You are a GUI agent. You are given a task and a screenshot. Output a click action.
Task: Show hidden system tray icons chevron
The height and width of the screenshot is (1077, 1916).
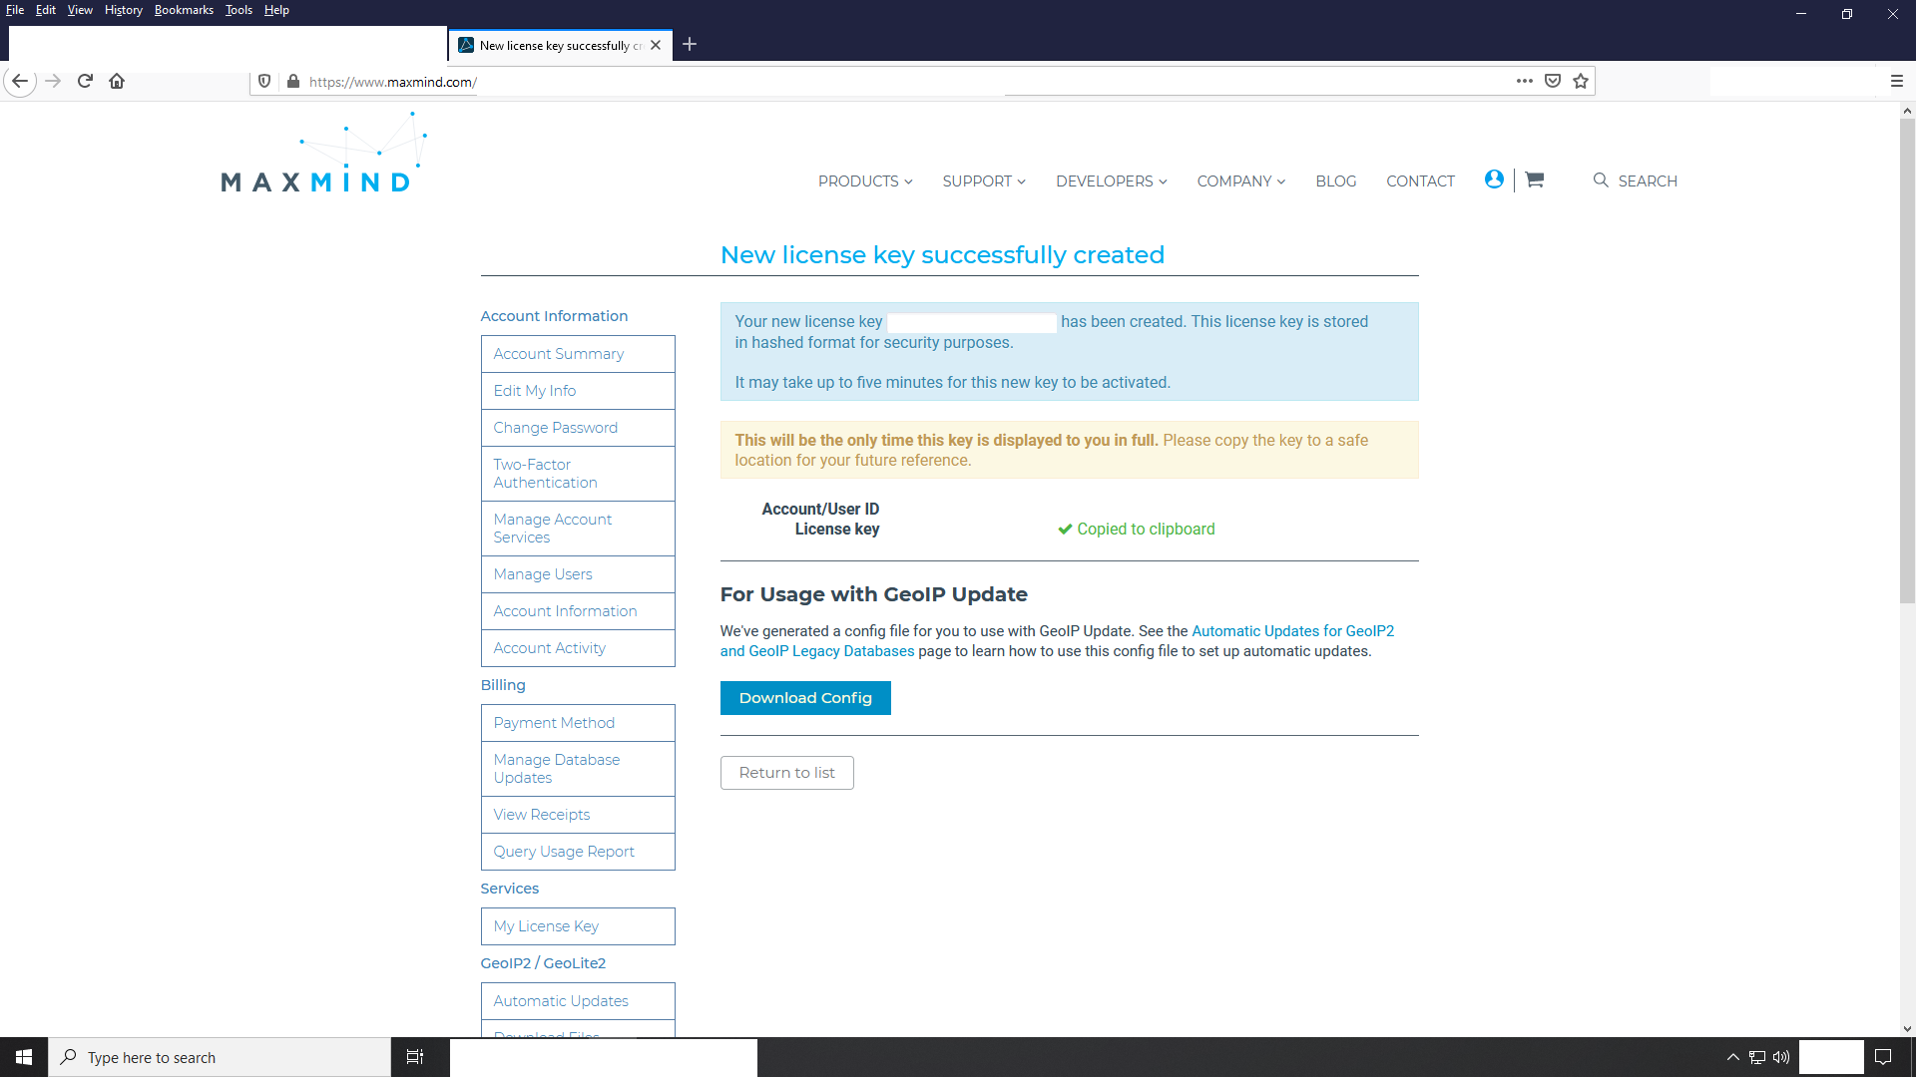tap(1733, 1057)
